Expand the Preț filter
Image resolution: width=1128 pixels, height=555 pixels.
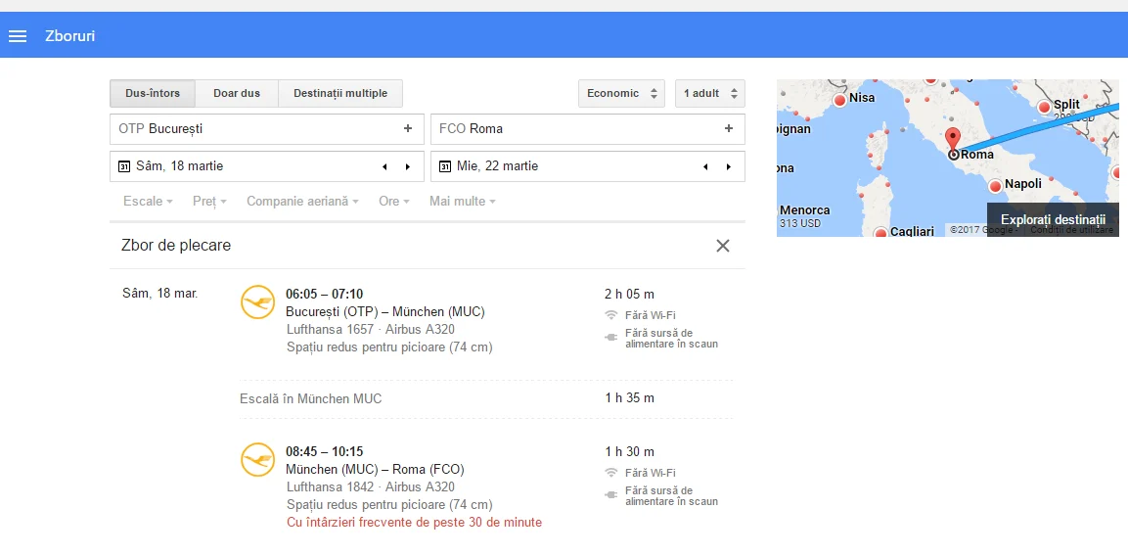pos(209,202)
